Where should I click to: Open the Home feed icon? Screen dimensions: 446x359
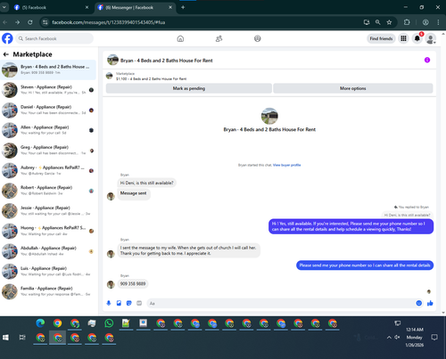[x=180, y=38]
